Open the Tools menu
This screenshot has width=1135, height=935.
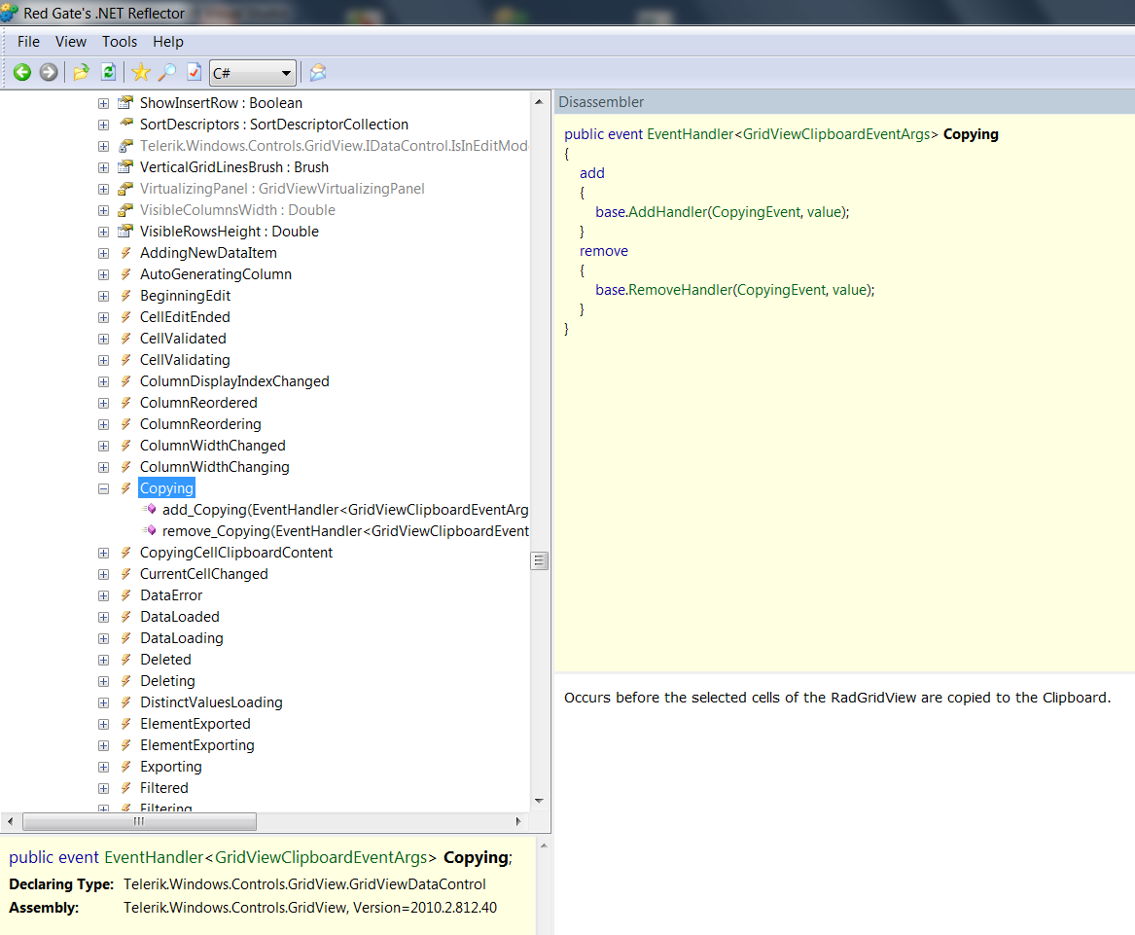click(x=120, y=42)
